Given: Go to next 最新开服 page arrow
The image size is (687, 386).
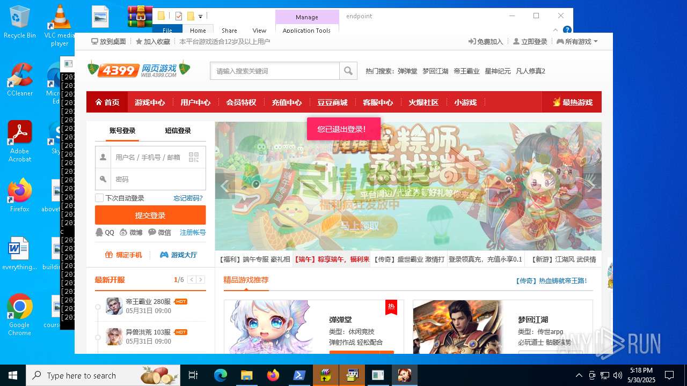Looking at the screenshot, I should click(x=201, y=280).
